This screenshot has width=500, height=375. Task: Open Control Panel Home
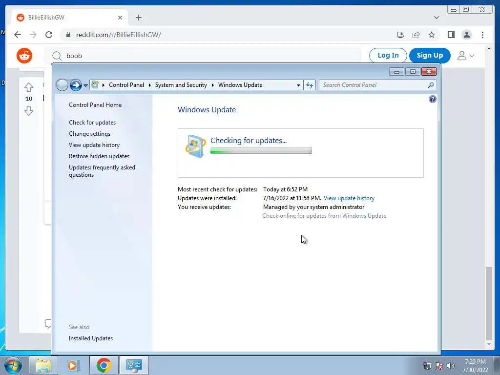(x=95, y=105)
